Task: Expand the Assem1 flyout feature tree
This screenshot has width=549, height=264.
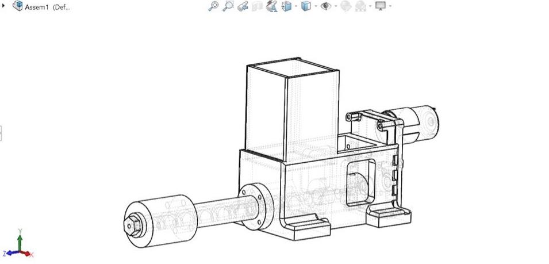Action: [x=3, y=6]
